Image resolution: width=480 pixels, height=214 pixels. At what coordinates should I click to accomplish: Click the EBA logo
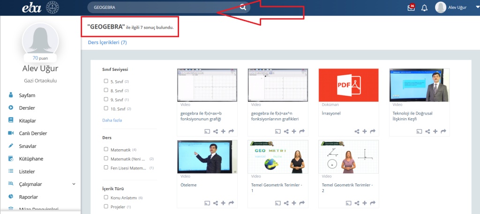pyautogui.click(x=31, y=8)
